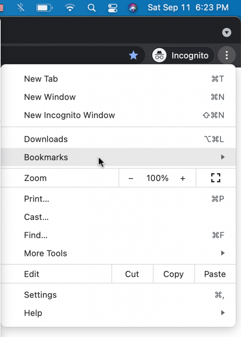Select the bookmark star icon

click(x=133, y=55)
